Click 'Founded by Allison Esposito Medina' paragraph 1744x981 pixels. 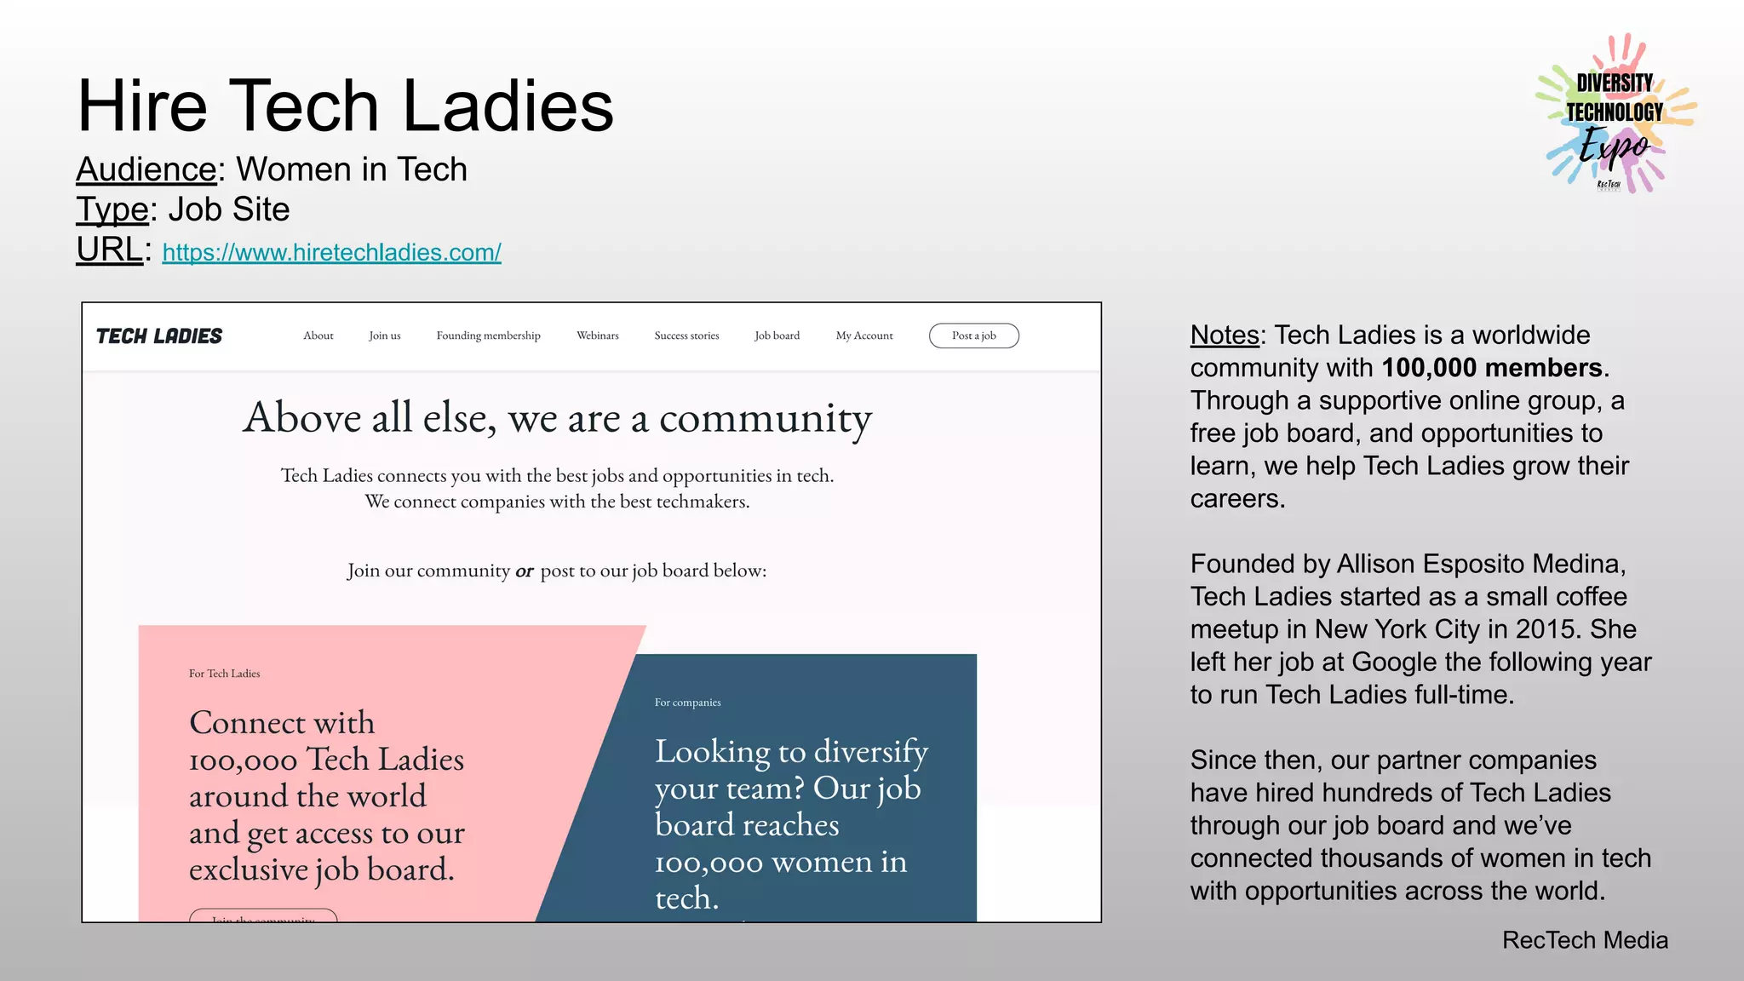[x=1420, y=629]
